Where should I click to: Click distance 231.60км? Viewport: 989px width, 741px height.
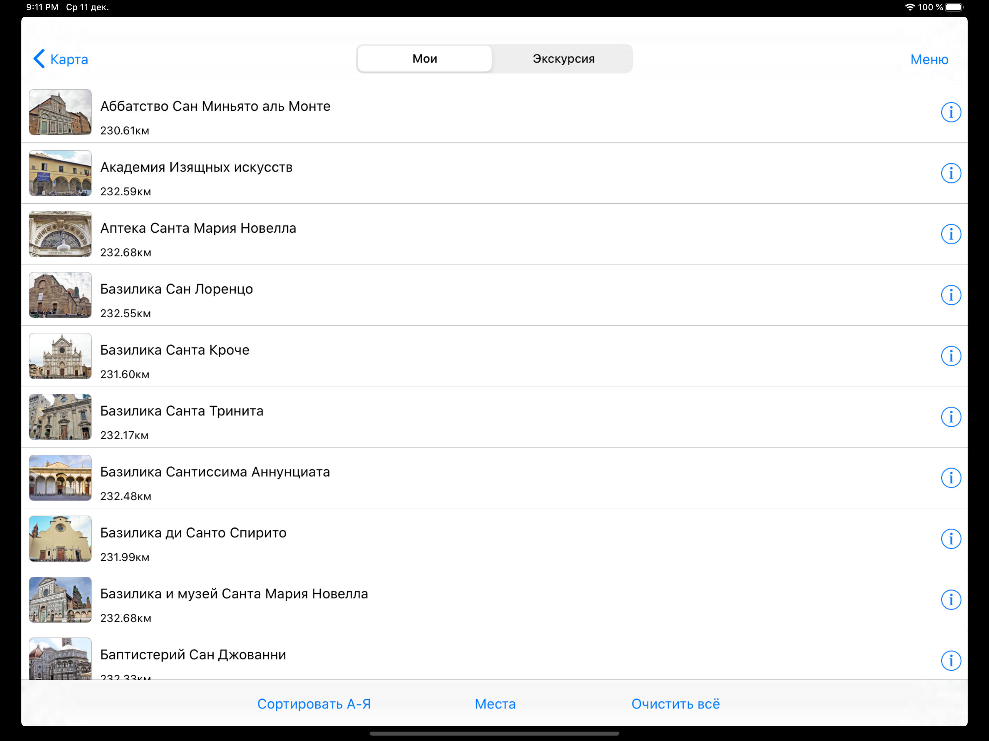125,374
